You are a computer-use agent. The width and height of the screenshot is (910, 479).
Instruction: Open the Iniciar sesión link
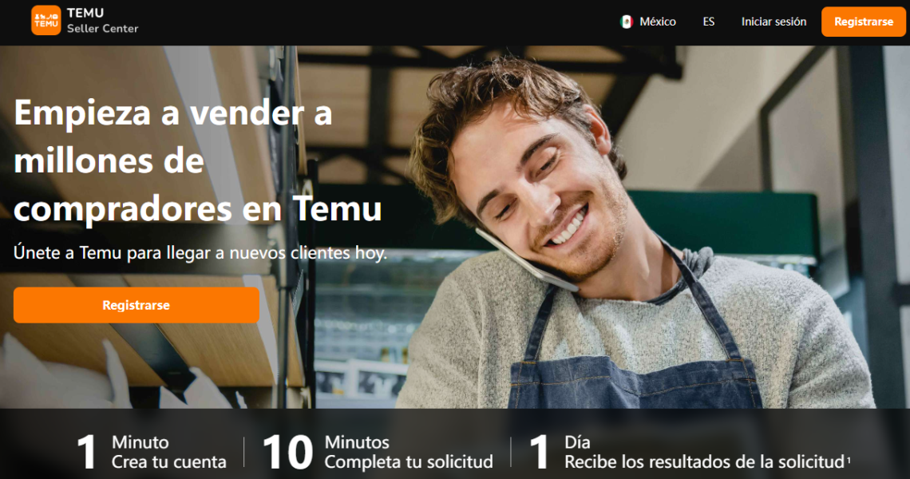tap(773, 22)
